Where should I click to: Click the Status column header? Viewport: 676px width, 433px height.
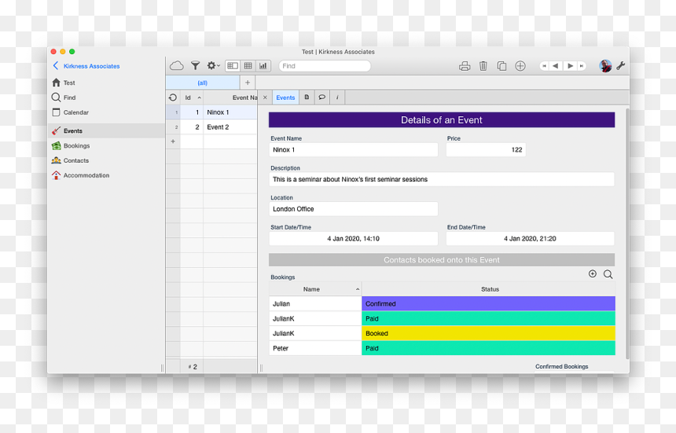tap(488, 289)
